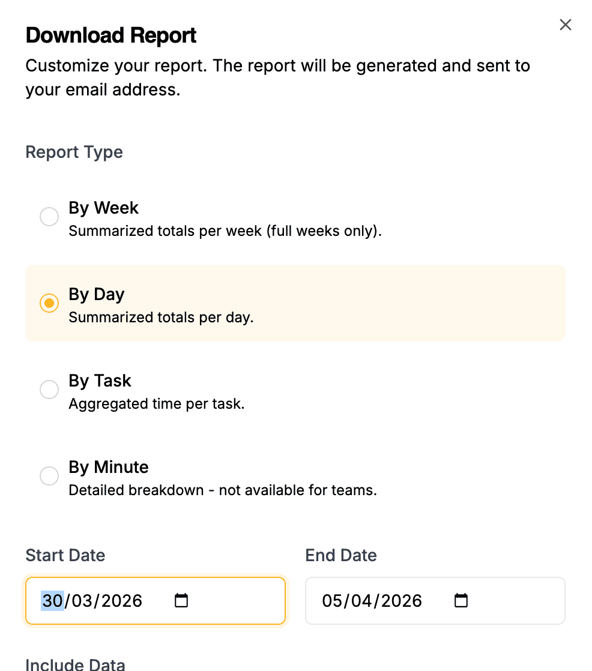Click the By Day label text
This screenshot has height=671, width=592.
pos(96,294)
